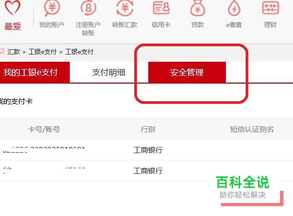Image resolution: width=293 pixels, height=216 pixels.
Task: Click the 贷款 money bag icon
Action: (x=198, y=8)
